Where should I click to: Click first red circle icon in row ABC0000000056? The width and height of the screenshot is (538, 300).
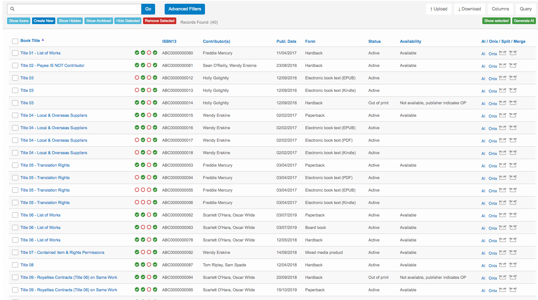click(x=137, y=202)
